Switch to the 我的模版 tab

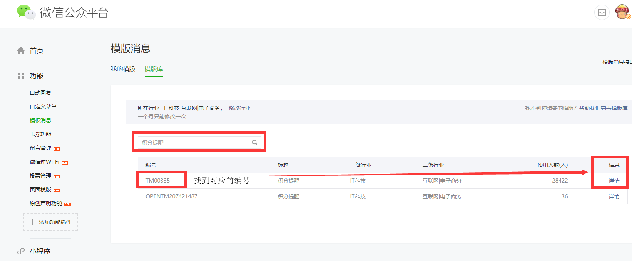[123, 69]
